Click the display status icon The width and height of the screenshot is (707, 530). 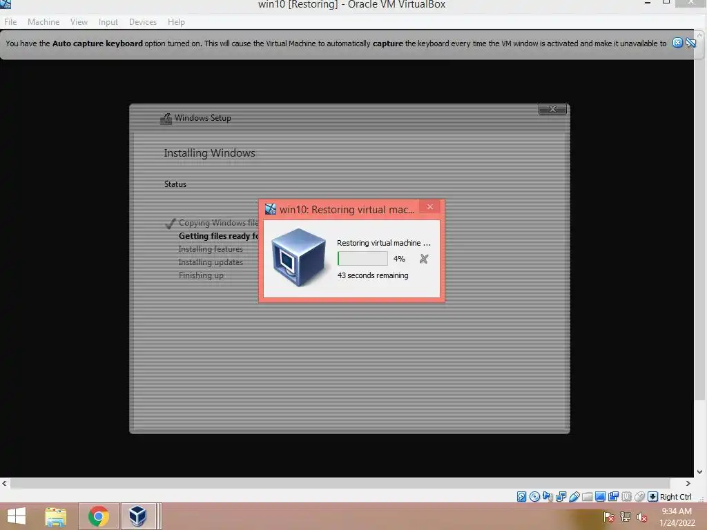(600, 497)
